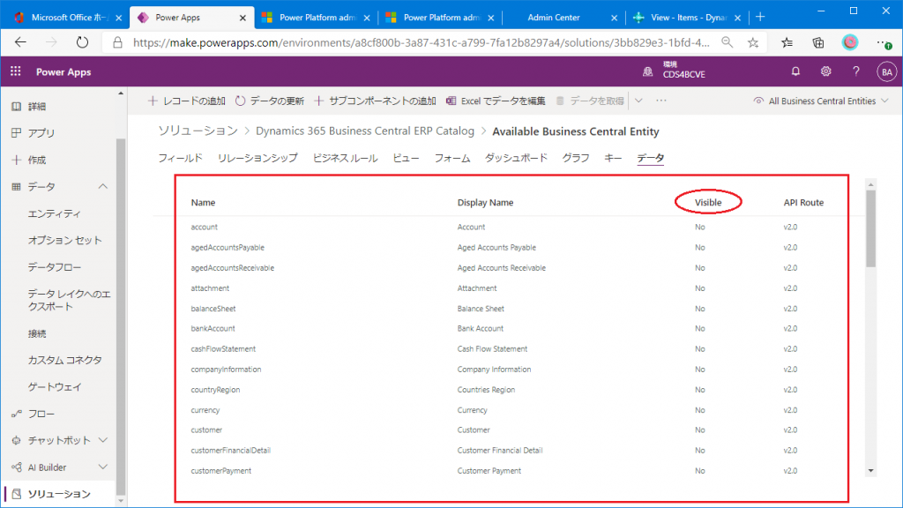This screenshot has height=508, width=903.
Task: Click データの更新 refresh data button
Action: click(x=270, y=101)
